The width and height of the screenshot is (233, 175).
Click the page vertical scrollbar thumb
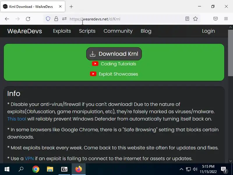pyautogui.click(x=230, y=53)
